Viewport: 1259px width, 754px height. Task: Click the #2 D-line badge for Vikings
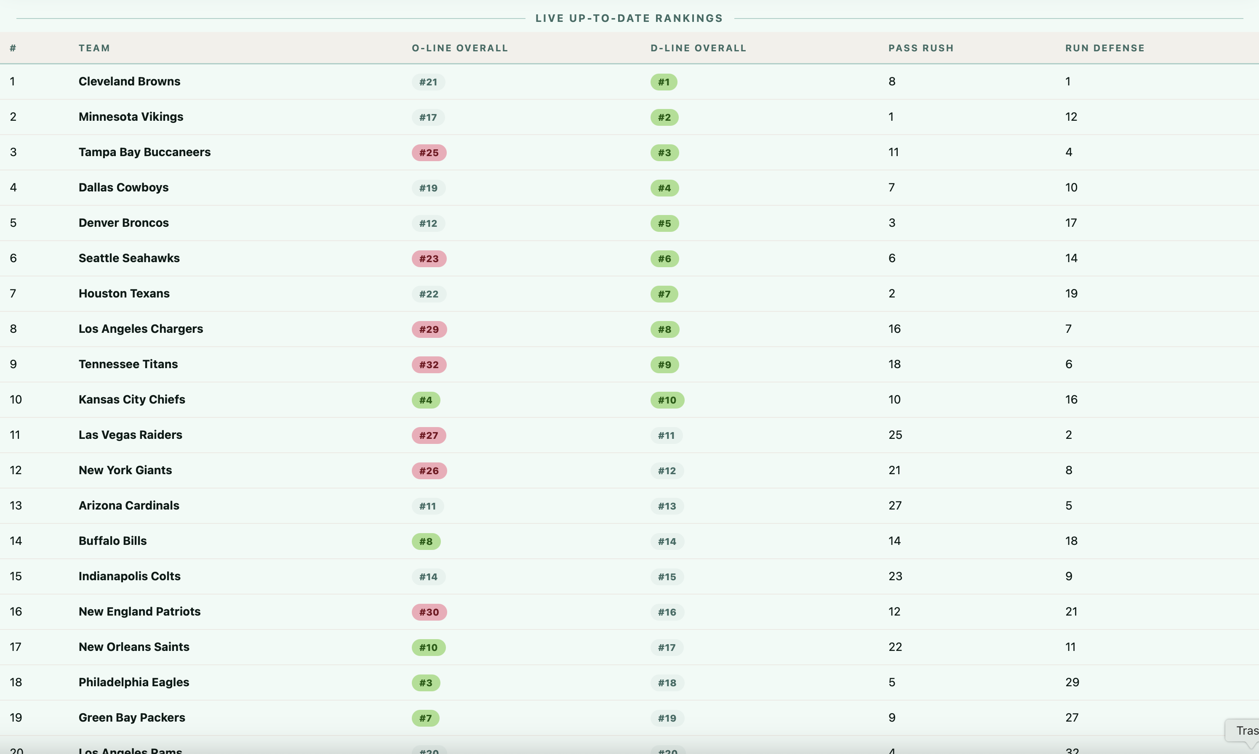[664, 117]
